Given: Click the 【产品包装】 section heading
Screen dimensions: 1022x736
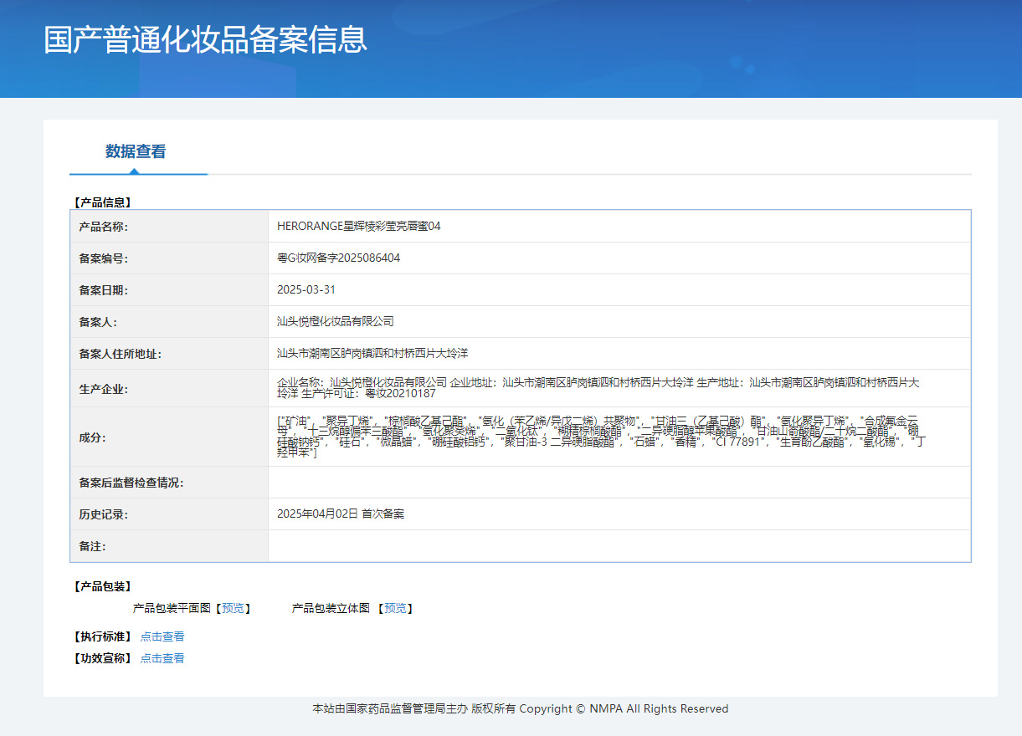Looking at the screenshot, I should pos(103,586).
